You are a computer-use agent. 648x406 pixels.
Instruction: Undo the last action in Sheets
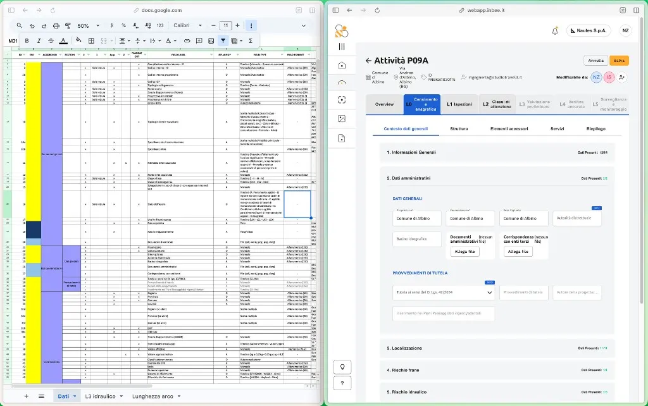(x=32, y=25)
